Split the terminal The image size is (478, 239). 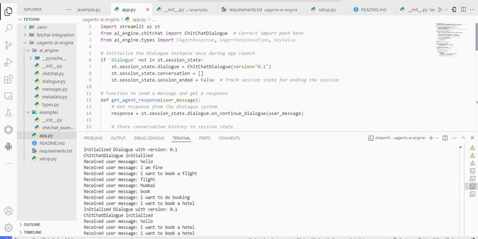445,138
